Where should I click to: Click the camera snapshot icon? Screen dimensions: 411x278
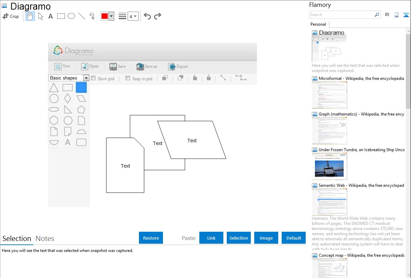(387, 15)
